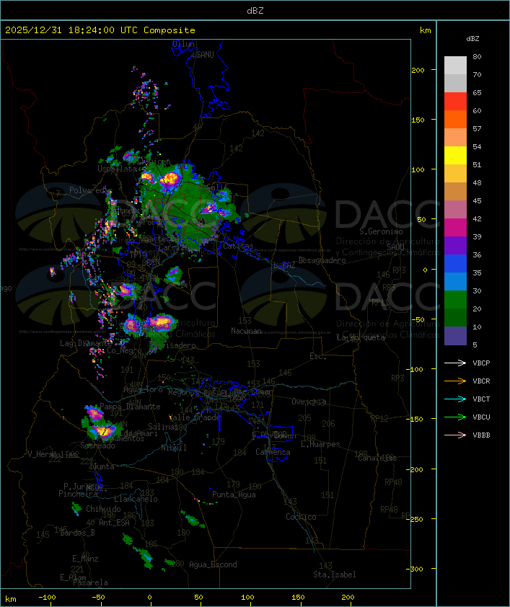510x607 pixels.
Task: Click the 'Lag.Diamante' map label
Action: click(86, 343)
